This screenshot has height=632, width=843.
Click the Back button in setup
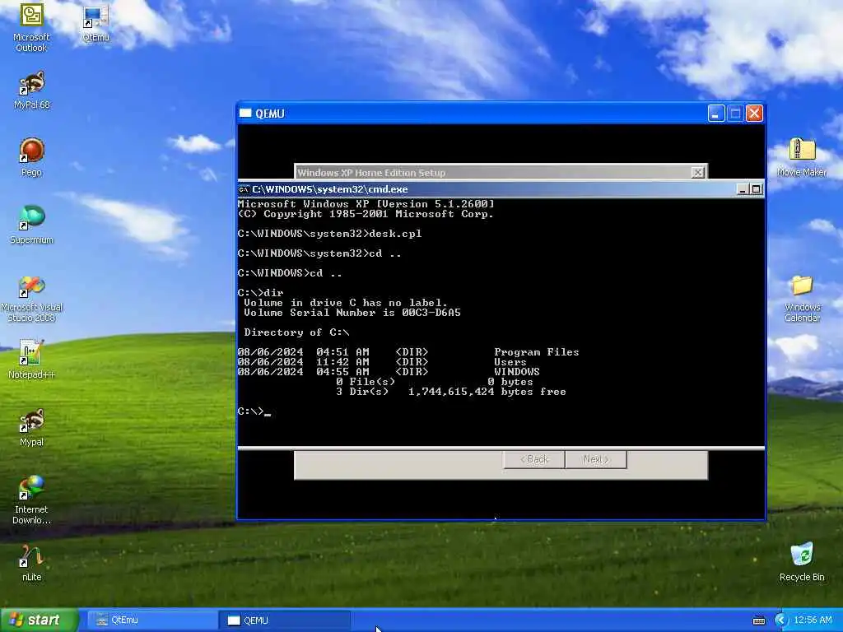pos(533,459)
